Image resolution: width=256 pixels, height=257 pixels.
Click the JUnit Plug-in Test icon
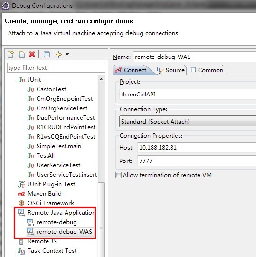tap(21, 184)
